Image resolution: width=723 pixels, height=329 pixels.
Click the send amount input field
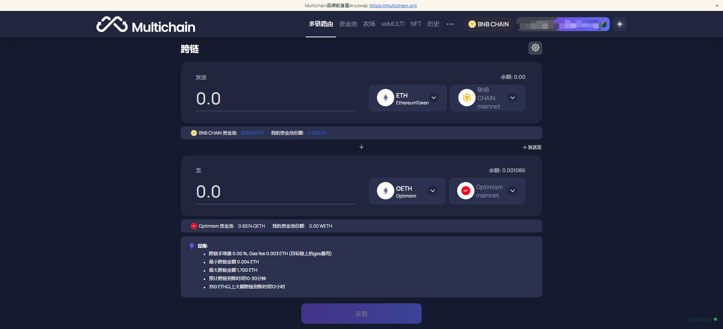(x=275, y=99)
